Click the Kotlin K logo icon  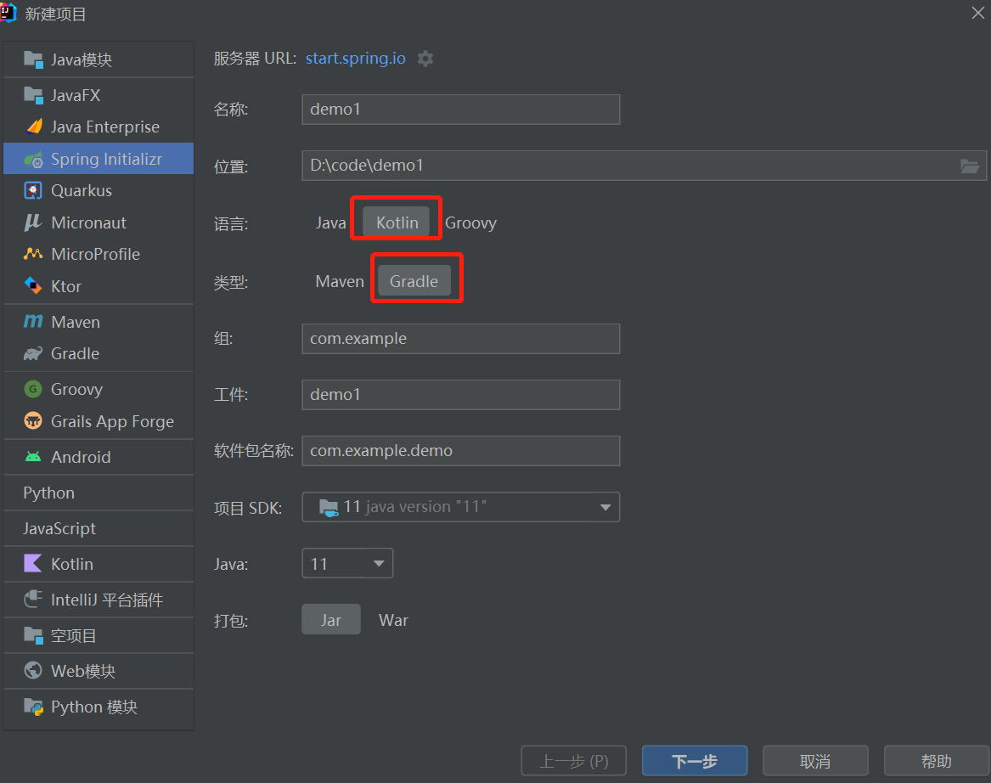tap(33, 564)
